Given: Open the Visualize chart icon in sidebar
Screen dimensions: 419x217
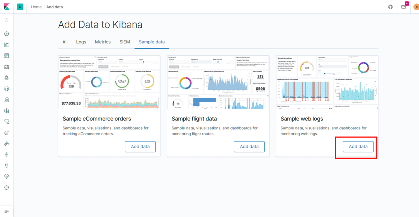Looking at the screenshot, I should click(7, 45).
